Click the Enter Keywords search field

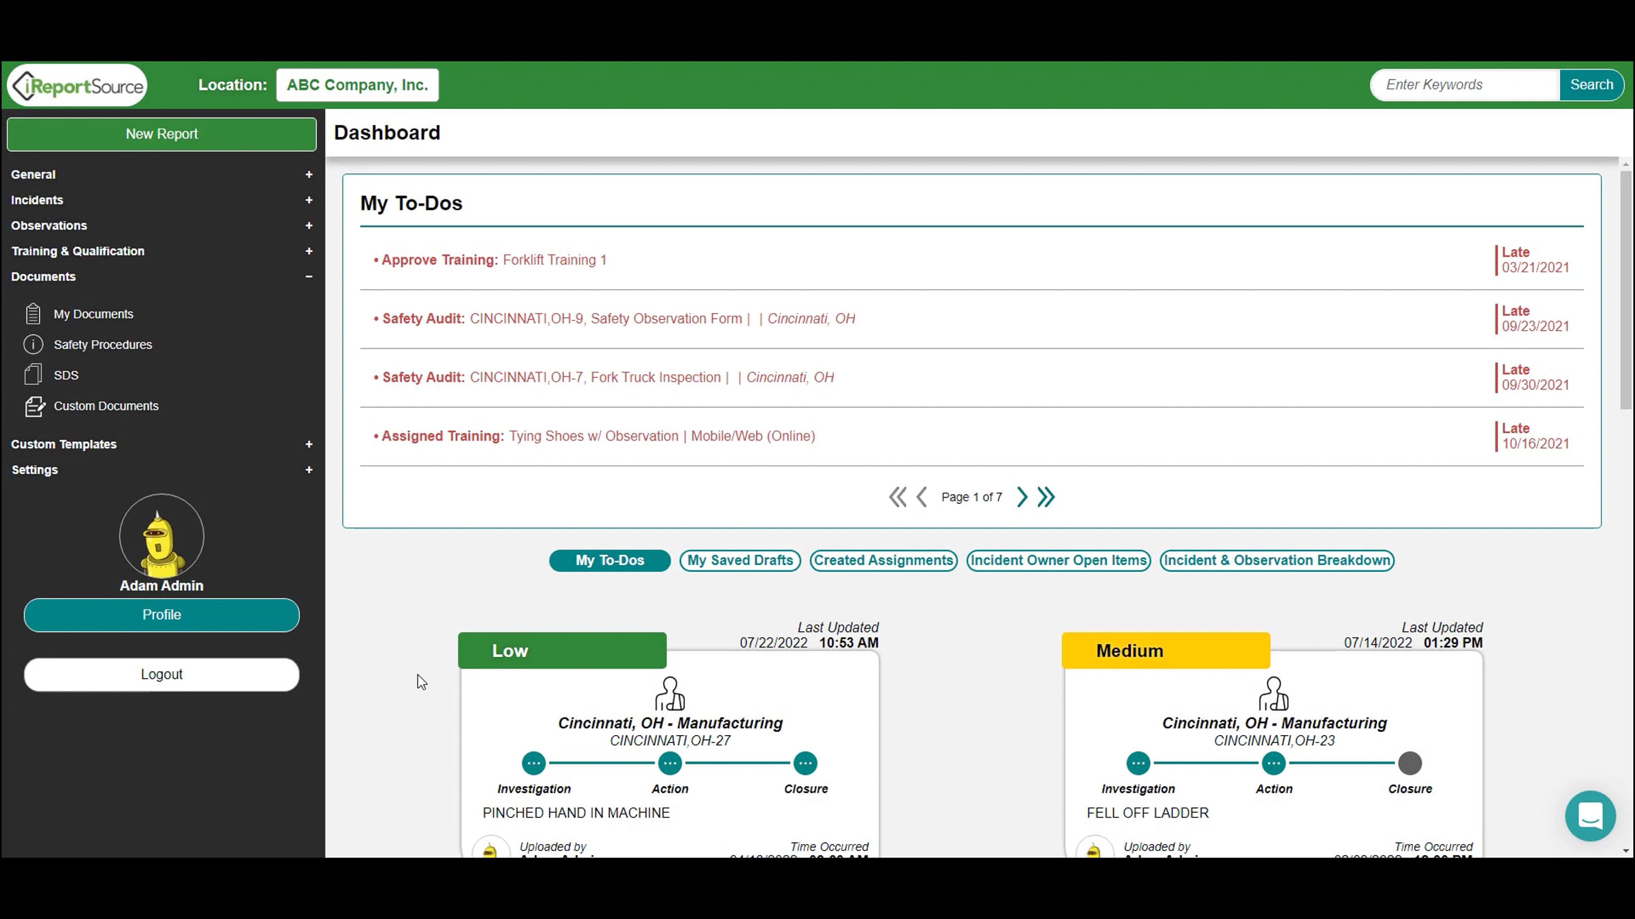coord(1465,85)
